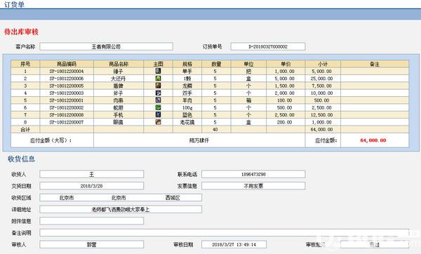
Task: Click the spec cell 老花镜
Action: [x=187, y=122]
